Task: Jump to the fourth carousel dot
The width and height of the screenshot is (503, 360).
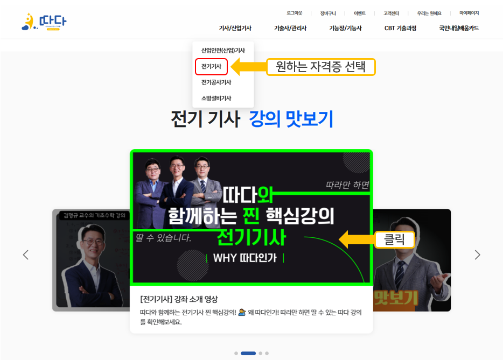Action: point(267,353)
